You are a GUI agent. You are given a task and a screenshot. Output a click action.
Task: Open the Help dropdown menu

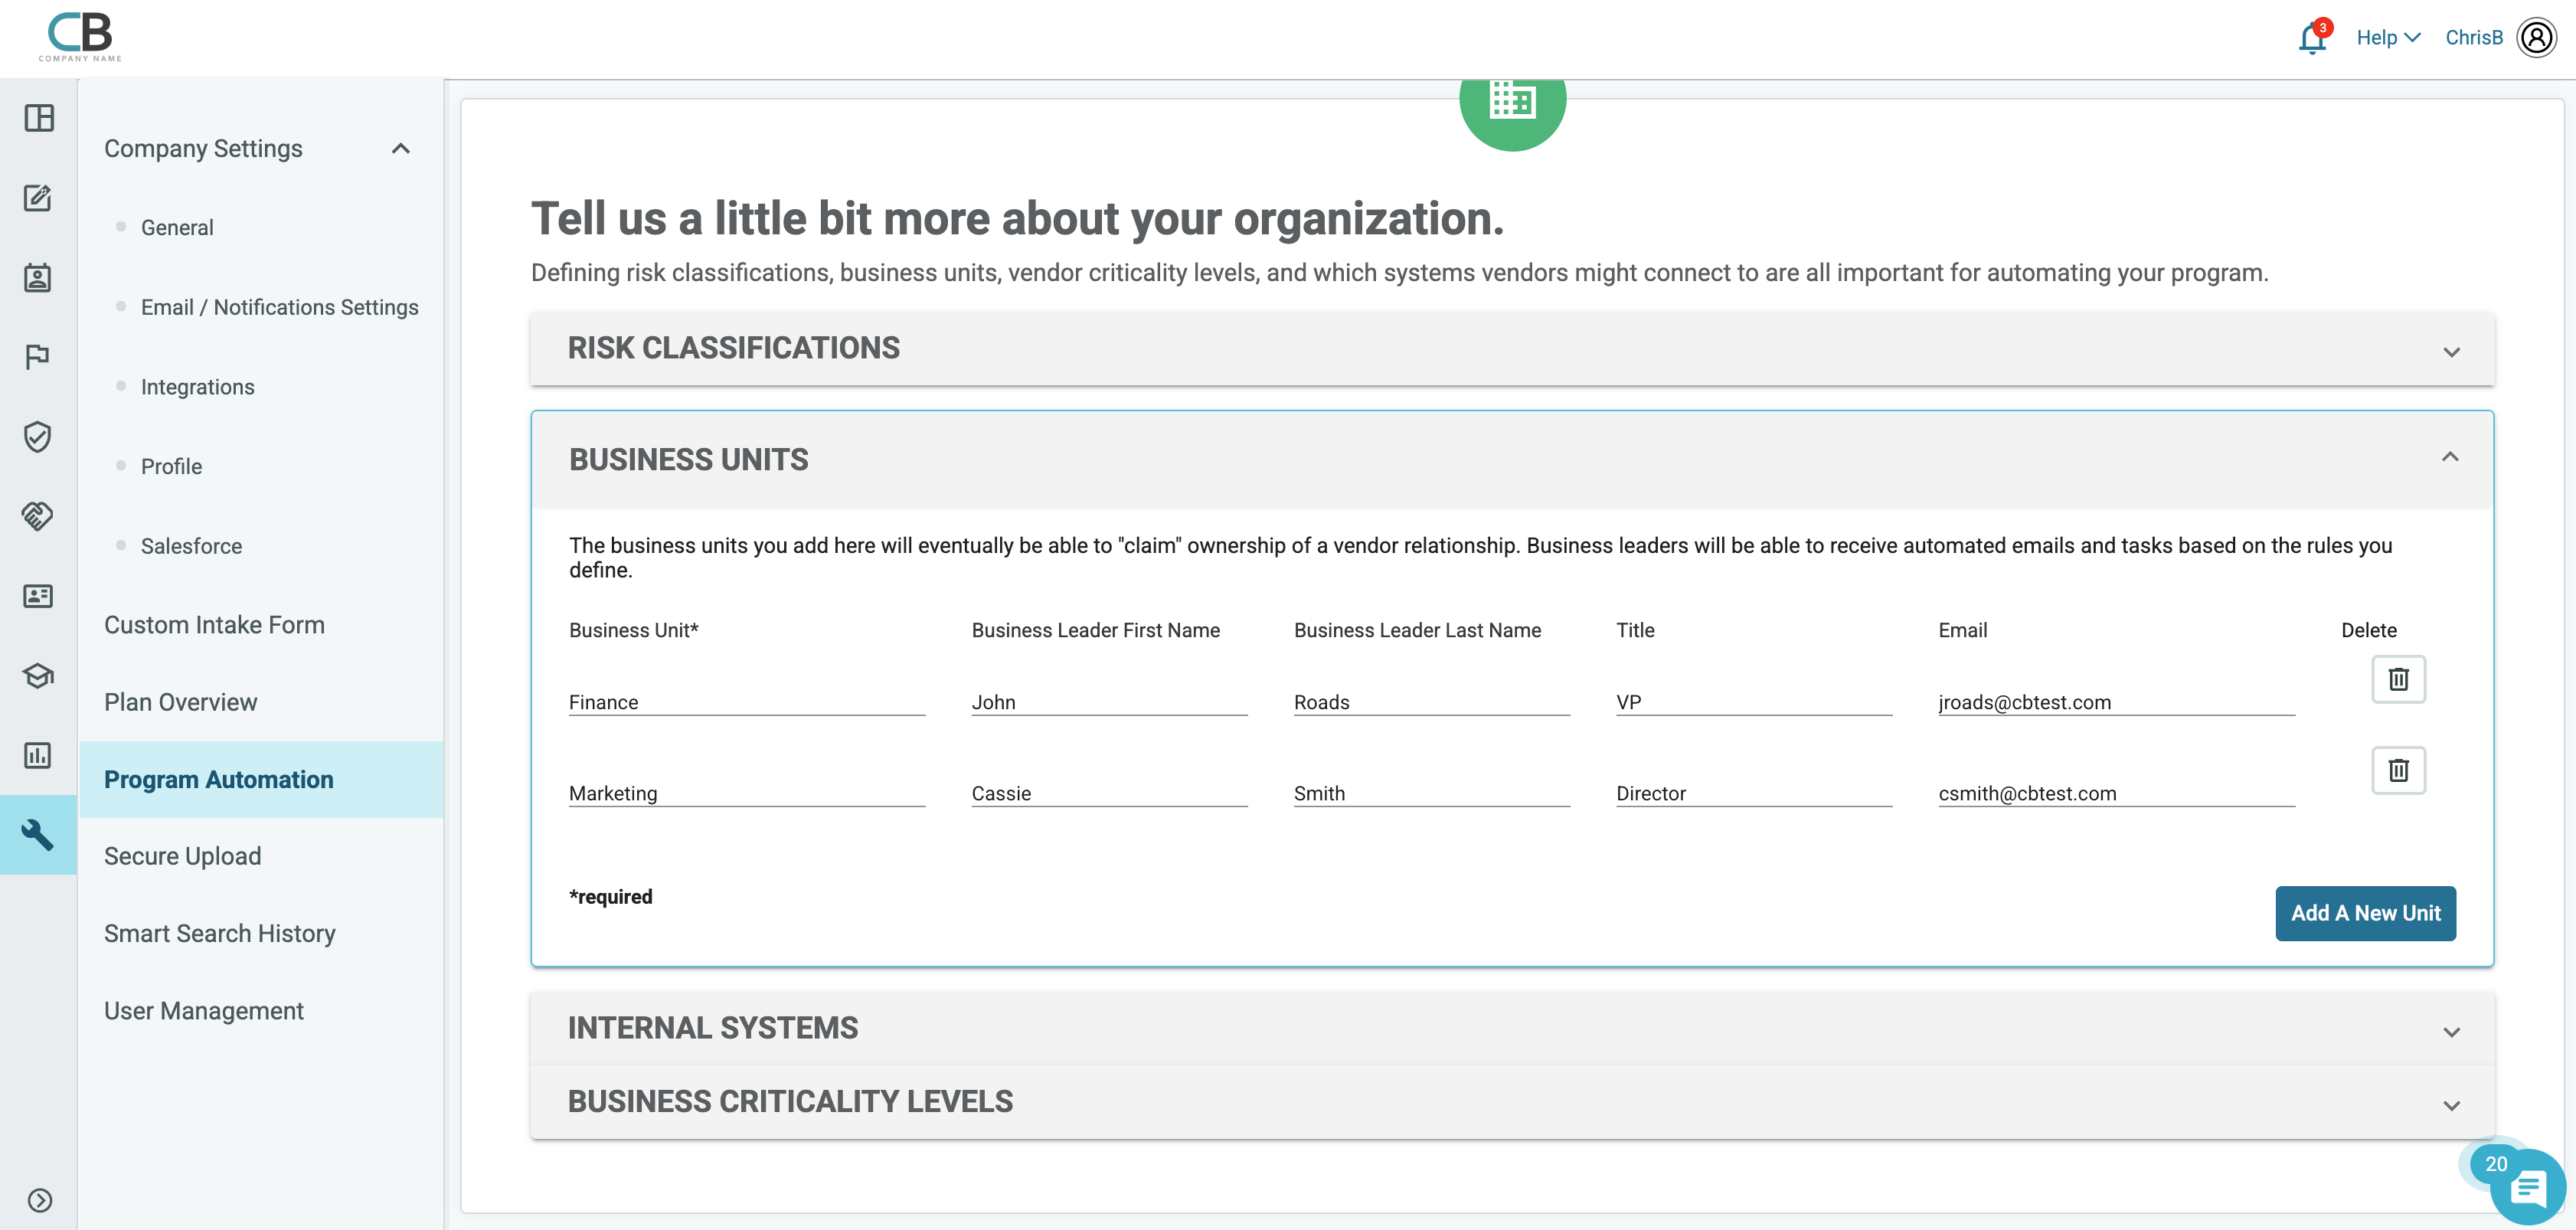point(2389,38)
